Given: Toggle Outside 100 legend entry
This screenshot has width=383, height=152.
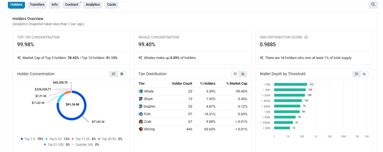Looking at the screenshot, I should tap(86, 145).
